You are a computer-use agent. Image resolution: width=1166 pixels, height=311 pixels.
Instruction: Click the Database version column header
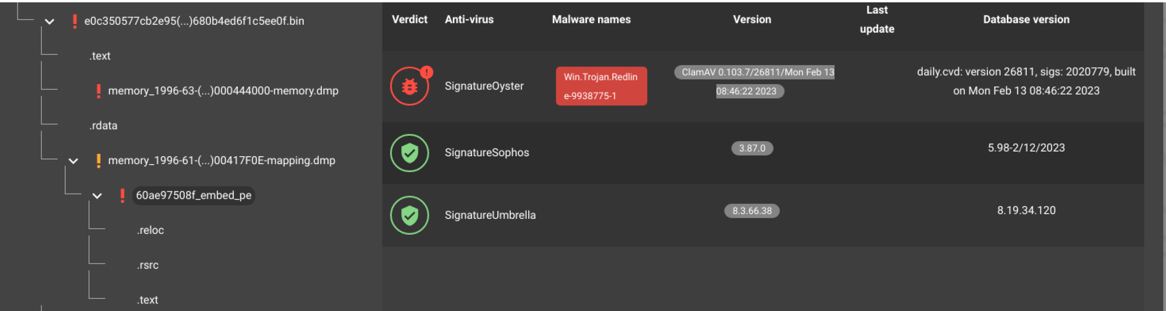pyautogui.click(x=1026, y=20)
